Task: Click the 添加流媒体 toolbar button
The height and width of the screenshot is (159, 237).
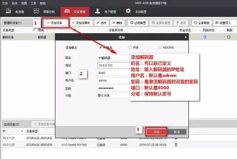Action: click(x=81, y=23)
